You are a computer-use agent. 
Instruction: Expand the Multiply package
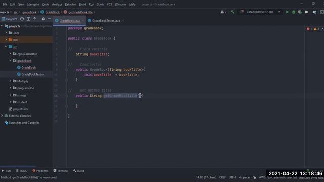(10, 81)
